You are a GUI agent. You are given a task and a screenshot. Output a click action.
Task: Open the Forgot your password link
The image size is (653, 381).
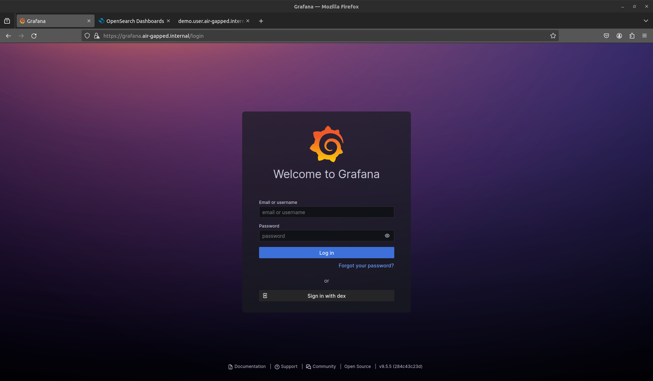tap(366, 266)
